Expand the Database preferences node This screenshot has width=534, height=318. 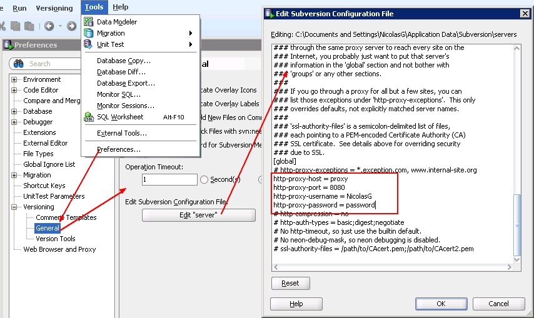click(x=14, y=111)
